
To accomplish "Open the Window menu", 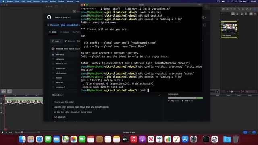I will [70, 2].
